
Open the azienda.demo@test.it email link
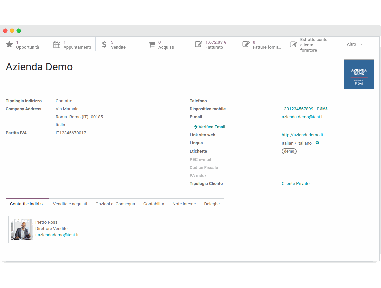pyautogui.click(x=303, y=117)
